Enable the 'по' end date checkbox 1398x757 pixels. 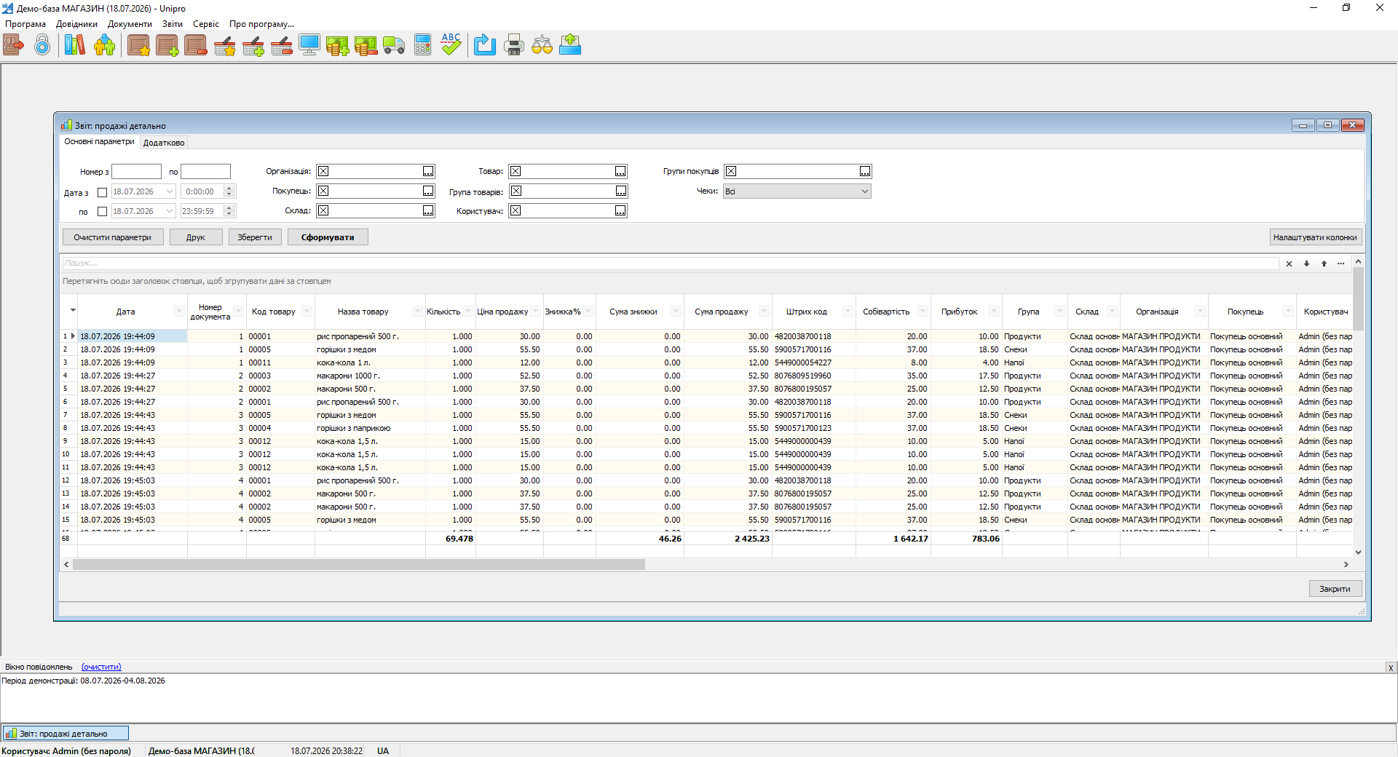pos(103,212)
